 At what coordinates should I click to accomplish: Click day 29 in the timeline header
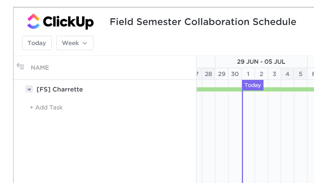point(221,74)
